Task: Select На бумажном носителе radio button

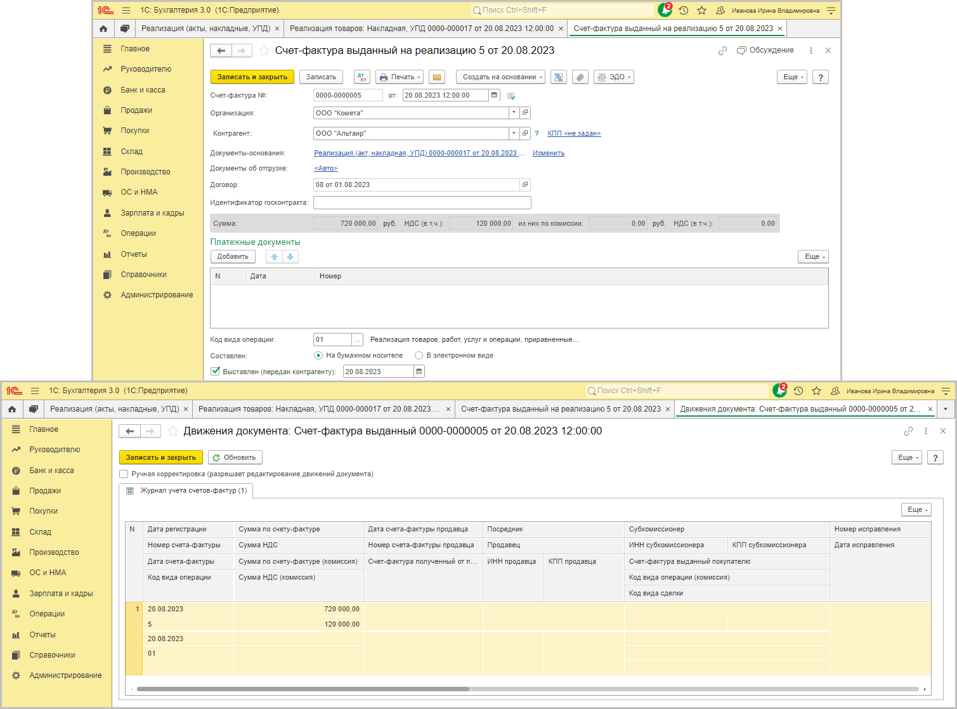Action: click(318, 356)
